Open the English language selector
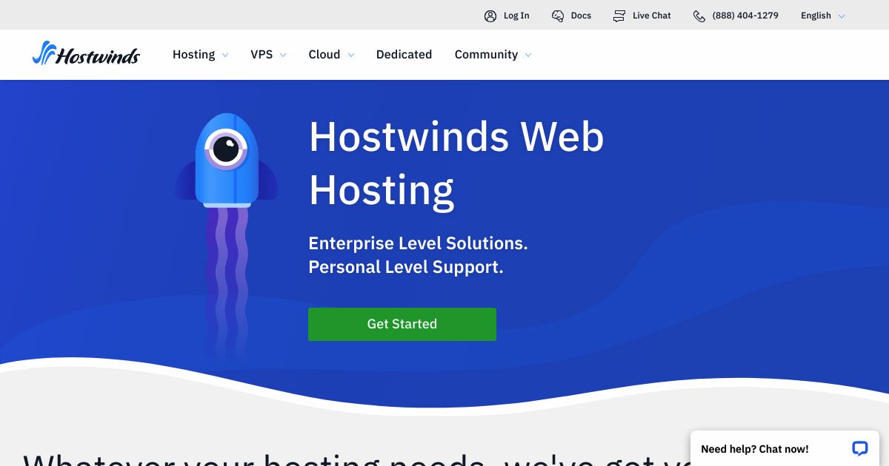This screenshot has width=889, height=466. click(x=816, y=16)
